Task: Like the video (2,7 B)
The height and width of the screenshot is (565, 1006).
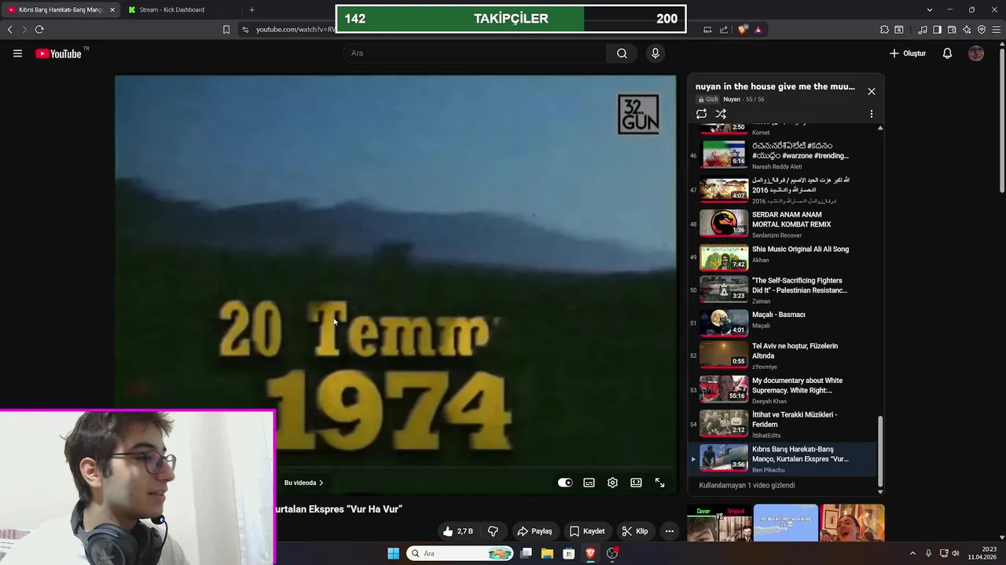Action: (x=457, y=531)
